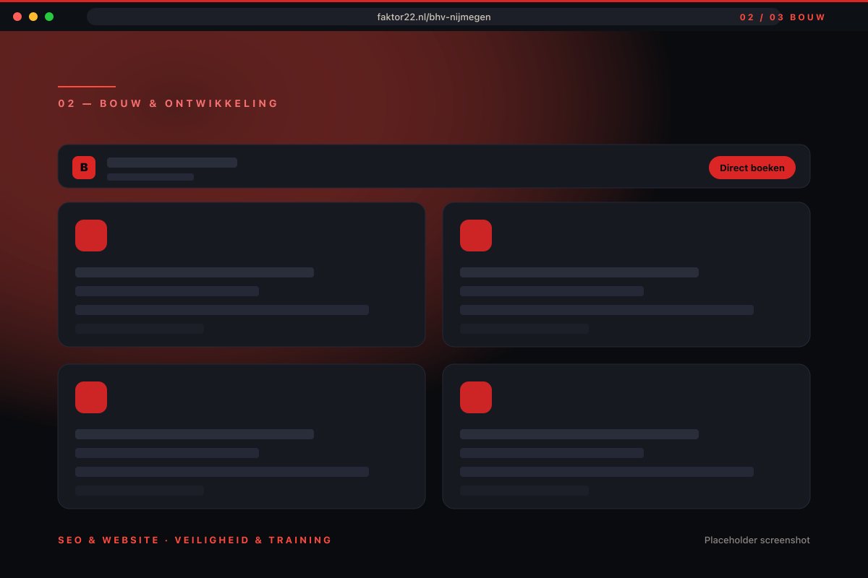Click the red icon in top-right card
The height and width of the screenshot is (578, 868).
[x=476, y=236]
